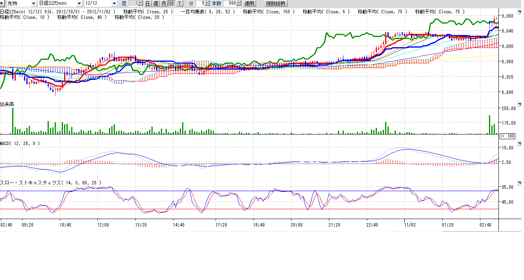Image resolution: width=524 pixels, height=280 pixels.
Task: Click the × 100 volume scale box
Action: [x=507, y=136]
